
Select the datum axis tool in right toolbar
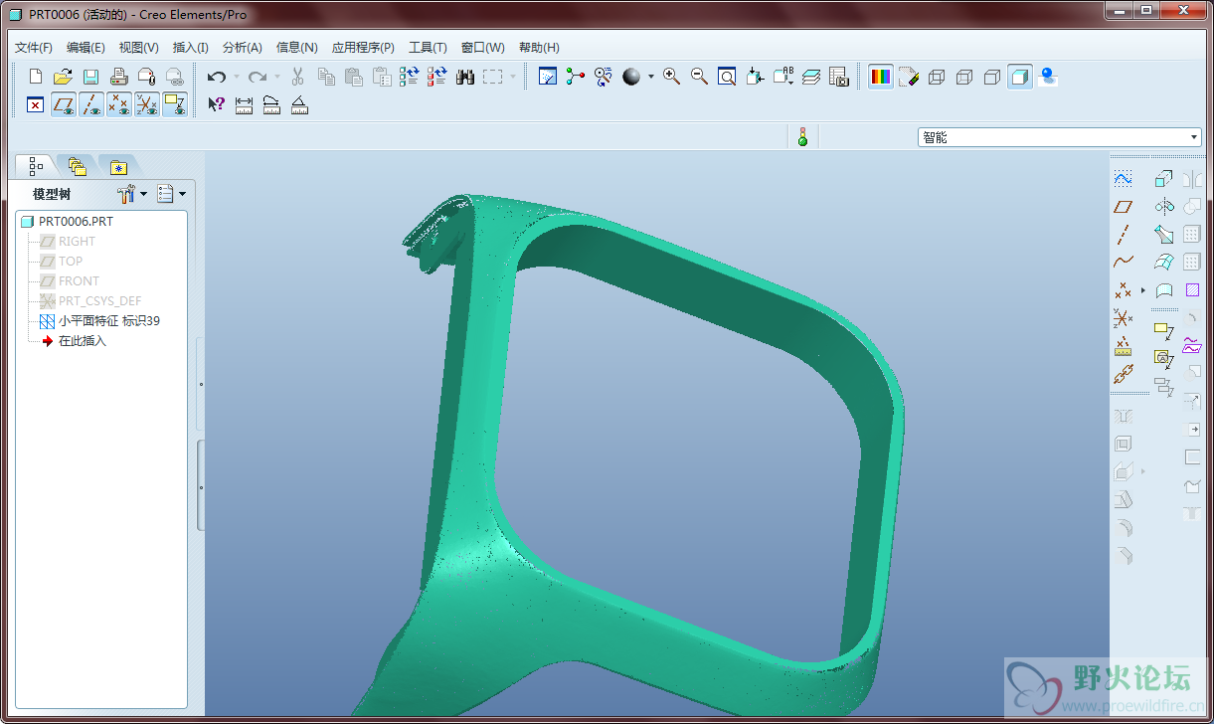click(x=1123, y=235)
